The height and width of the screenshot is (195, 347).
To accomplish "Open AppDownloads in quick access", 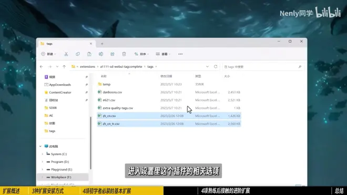I will tap(60, 85).
